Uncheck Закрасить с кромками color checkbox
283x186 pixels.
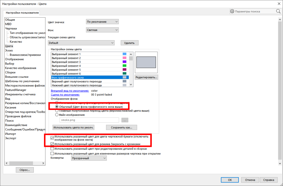(x=52, y=144)
